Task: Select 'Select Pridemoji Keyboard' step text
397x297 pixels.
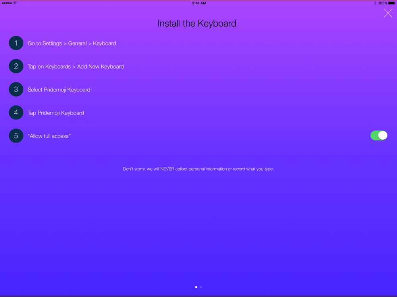Action: pyautogui.click(x=59, y=90)
